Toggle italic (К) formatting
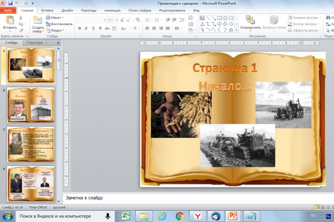 (x=86, y=28)
